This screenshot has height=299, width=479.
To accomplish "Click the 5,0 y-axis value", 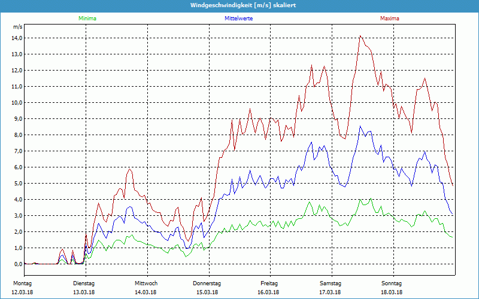I will pos(18,184).
